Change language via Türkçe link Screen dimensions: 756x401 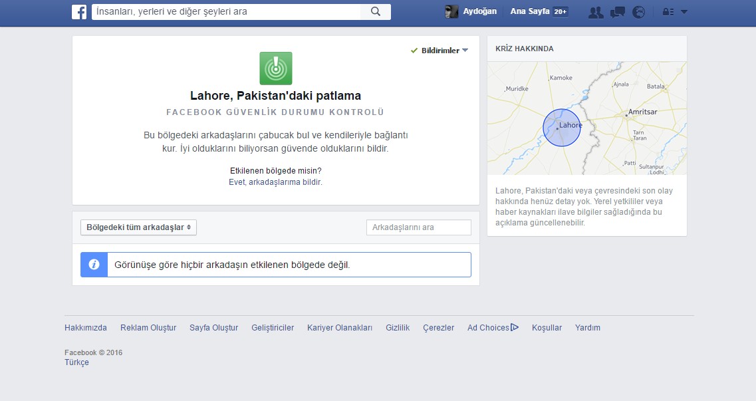76,362
